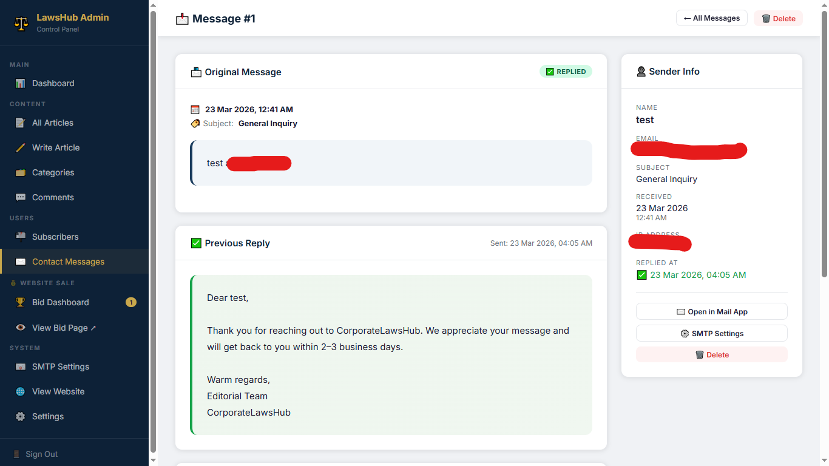829x466 pixels.
Task: Open All Articles in the sidebar
Action: (x=53, y=123)
